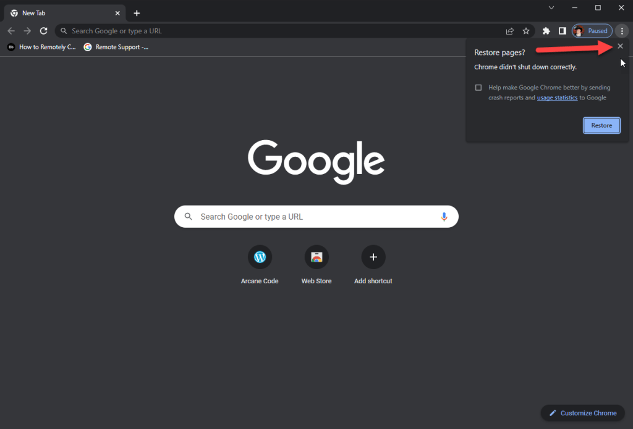Bookmark this tab with star icon

pos(526,31)
